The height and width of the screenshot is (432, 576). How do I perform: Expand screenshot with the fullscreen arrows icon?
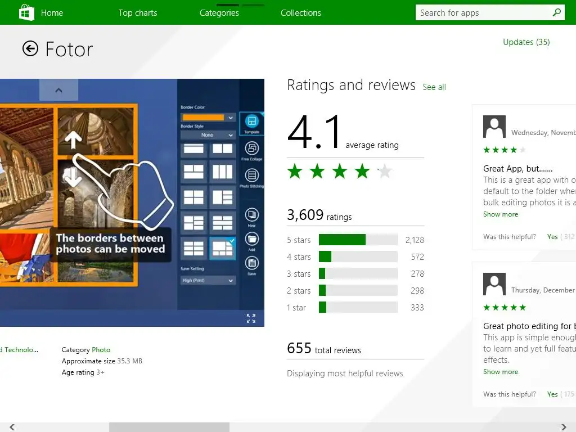click(x=251, y=318)
